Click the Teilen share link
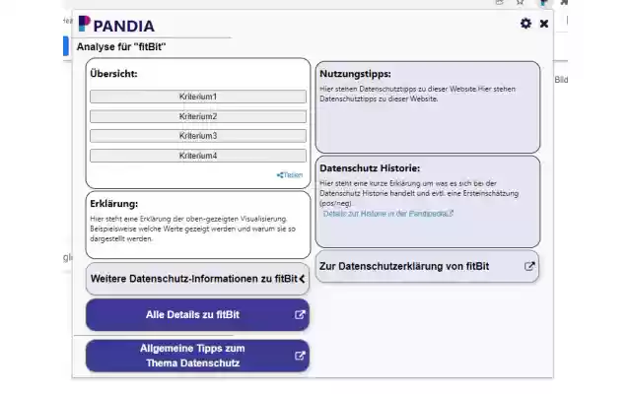The image size is (631, 394). click(x=290, y=175)
